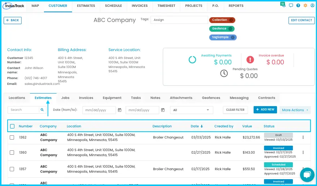The image size is (317, 186).
Task: Open ESTIMATES in top navigation
Action: [x=86, y=6]
